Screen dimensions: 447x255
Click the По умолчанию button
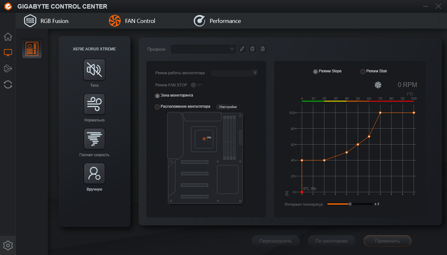click(x=331, y=241)
